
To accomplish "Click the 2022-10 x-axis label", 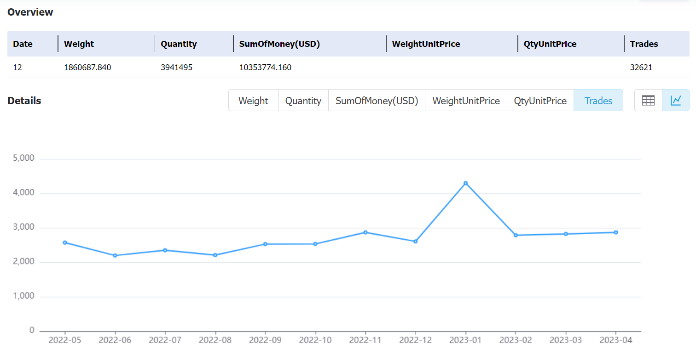I will [315, 340].
